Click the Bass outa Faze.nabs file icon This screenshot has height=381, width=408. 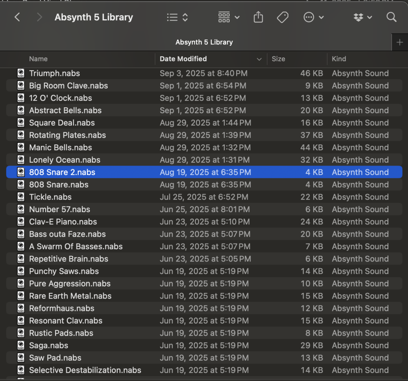tap(21, 234)
